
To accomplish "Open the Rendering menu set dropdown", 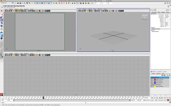I will [13, 3].
